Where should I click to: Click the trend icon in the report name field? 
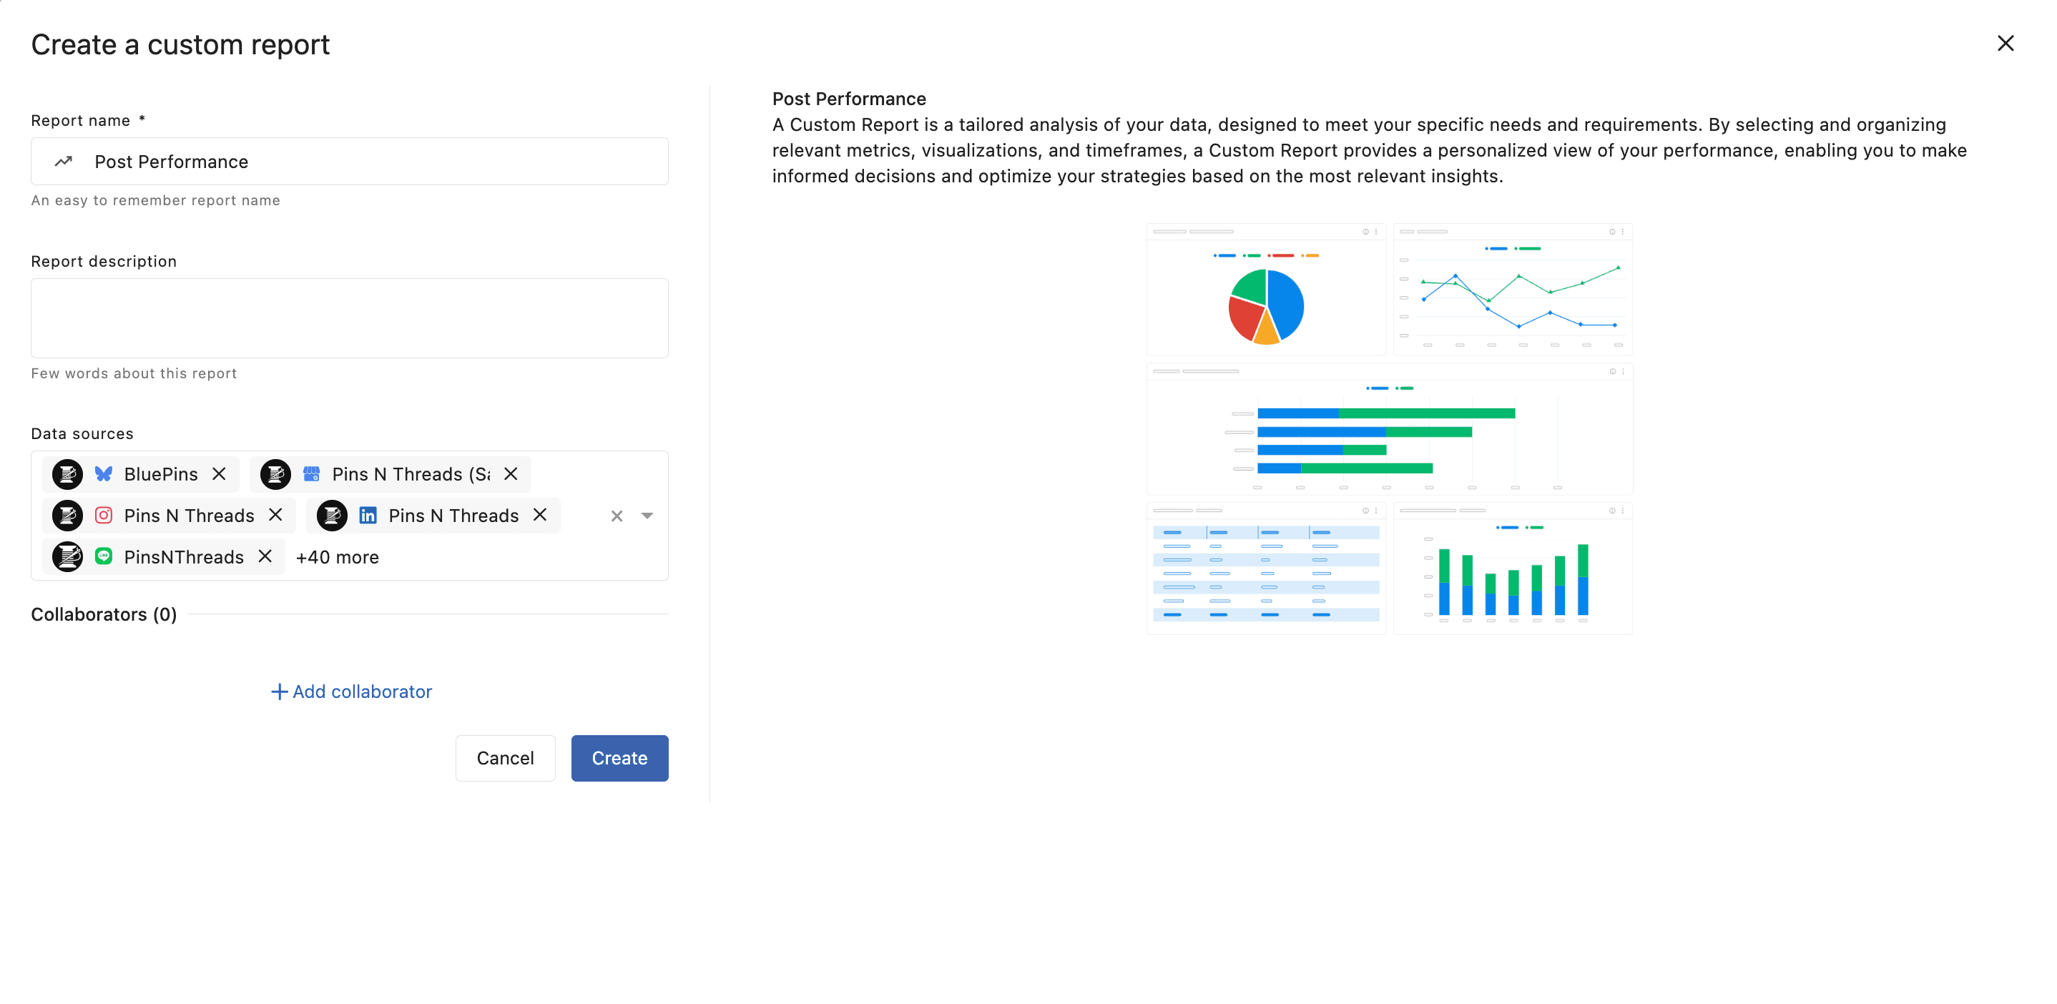tap(64, 161)
